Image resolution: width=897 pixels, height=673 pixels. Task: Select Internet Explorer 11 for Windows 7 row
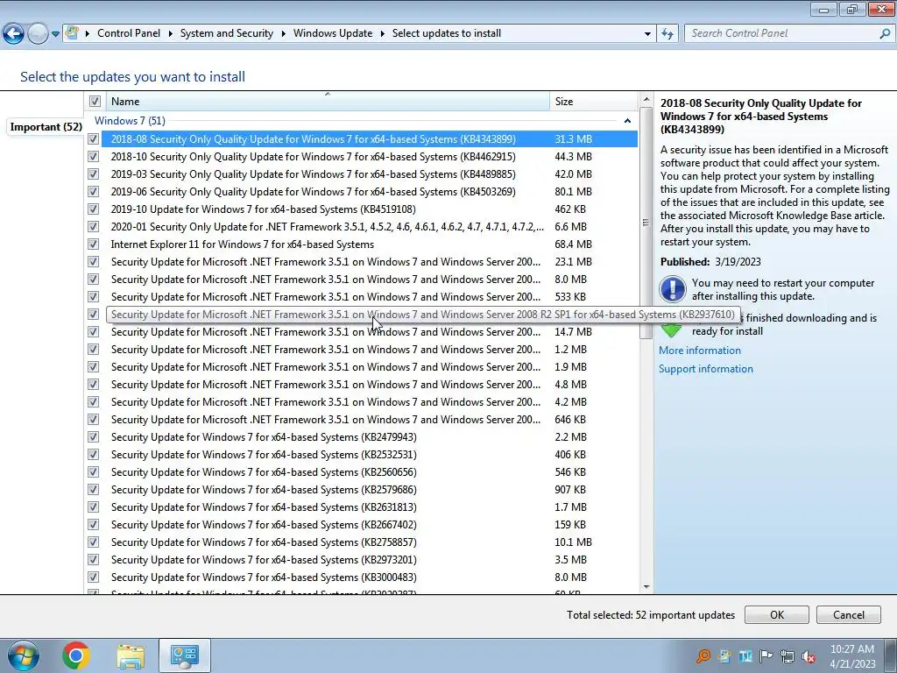click(x=370, y=244)
